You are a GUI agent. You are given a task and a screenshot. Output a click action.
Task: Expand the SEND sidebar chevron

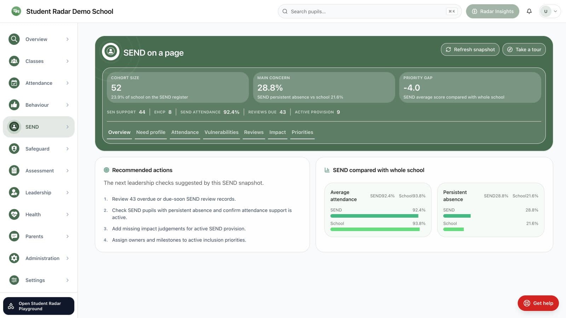click(68, 127)
